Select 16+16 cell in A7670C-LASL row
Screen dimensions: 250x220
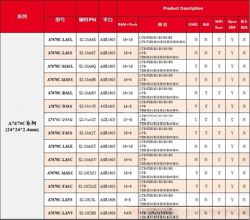pos(127,40)
